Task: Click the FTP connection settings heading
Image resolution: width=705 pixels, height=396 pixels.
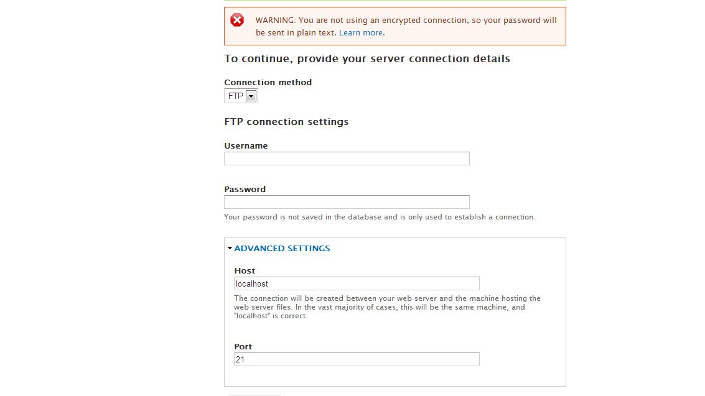Action: point(286,122)
